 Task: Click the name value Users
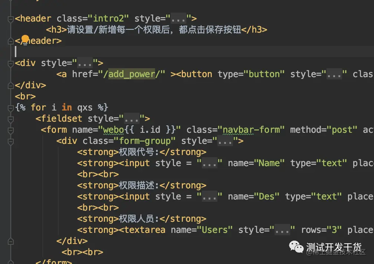(215, 230)
